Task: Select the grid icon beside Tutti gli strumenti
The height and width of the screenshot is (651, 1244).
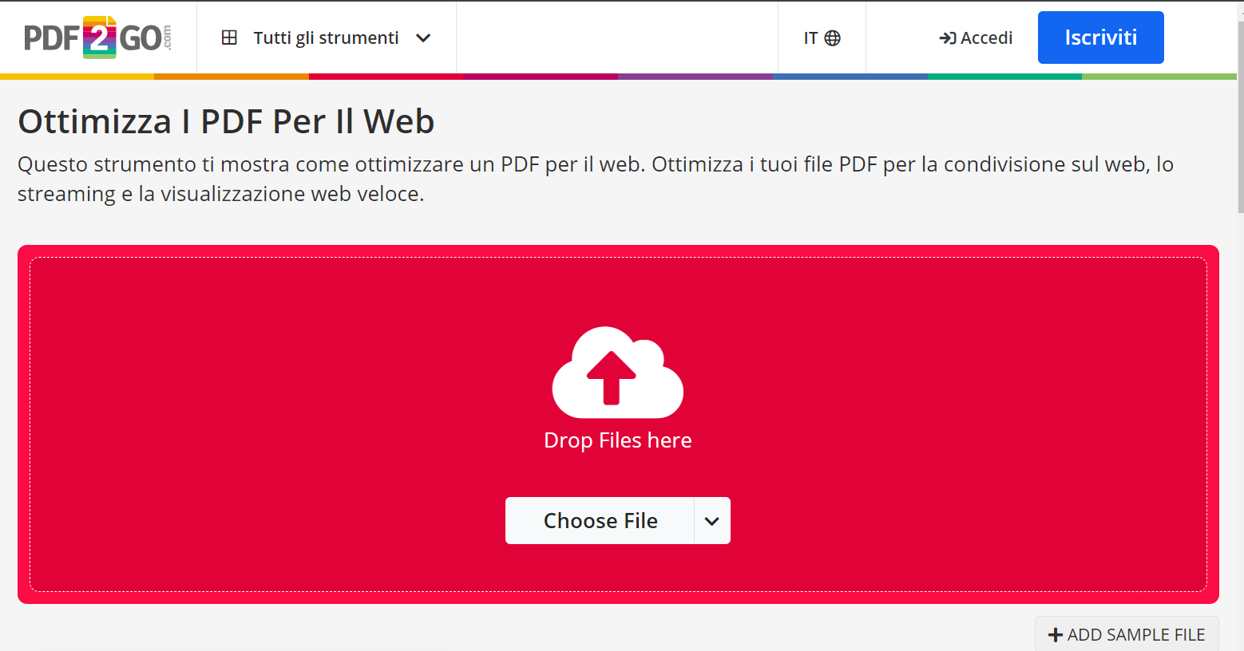Action: tap(230, 37)
